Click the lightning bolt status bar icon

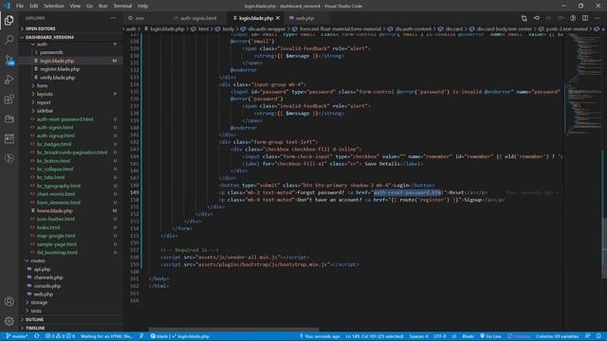pos(141,336)
